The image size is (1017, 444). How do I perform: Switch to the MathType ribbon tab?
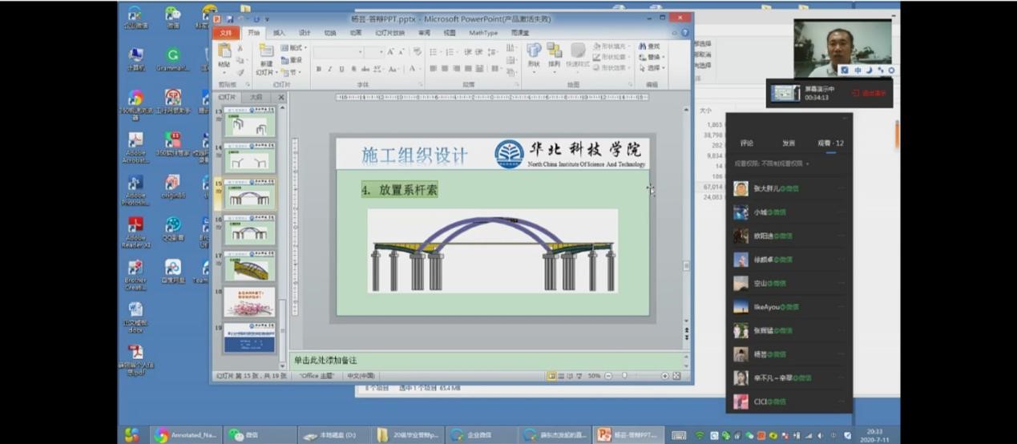click(x=483, y=33)
